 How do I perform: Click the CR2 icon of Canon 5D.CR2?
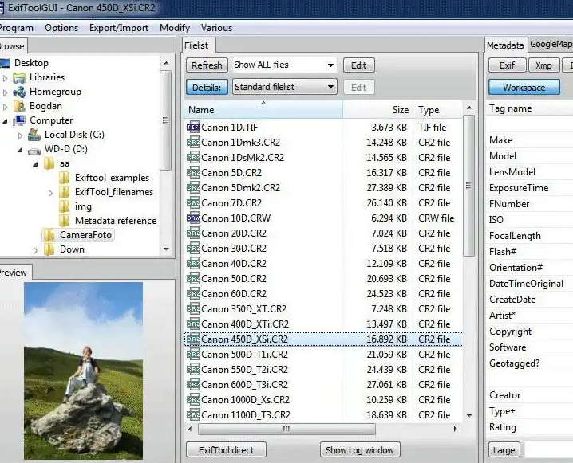(192, 173)
